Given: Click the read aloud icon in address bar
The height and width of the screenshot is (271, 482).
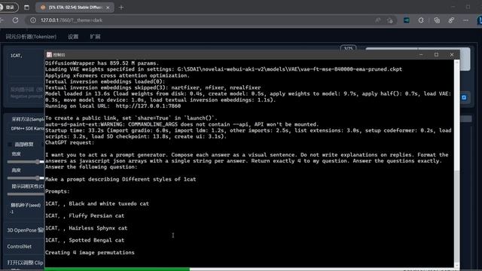Looking at the screenshot, I should (377, 20).
